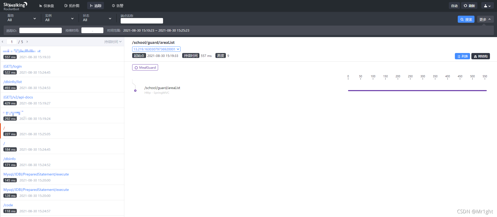497x217 pixels.
Task: Expand the 实例 instance dropdown
Action: [59, 18]
